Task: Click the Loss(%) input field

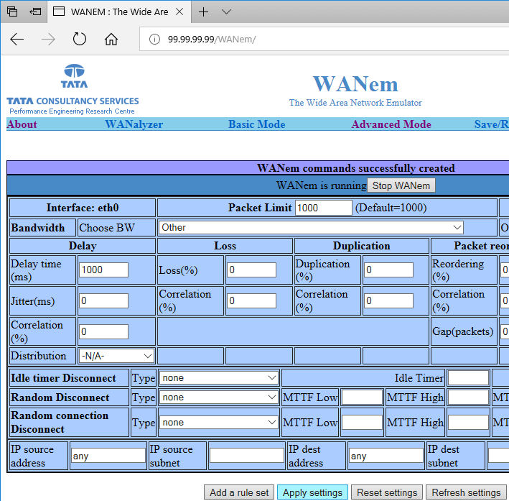Action: tap(251, 270)
